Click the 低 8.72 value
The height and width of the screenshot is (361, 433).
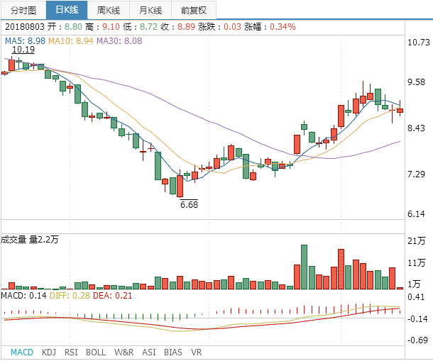coord(140,27)
